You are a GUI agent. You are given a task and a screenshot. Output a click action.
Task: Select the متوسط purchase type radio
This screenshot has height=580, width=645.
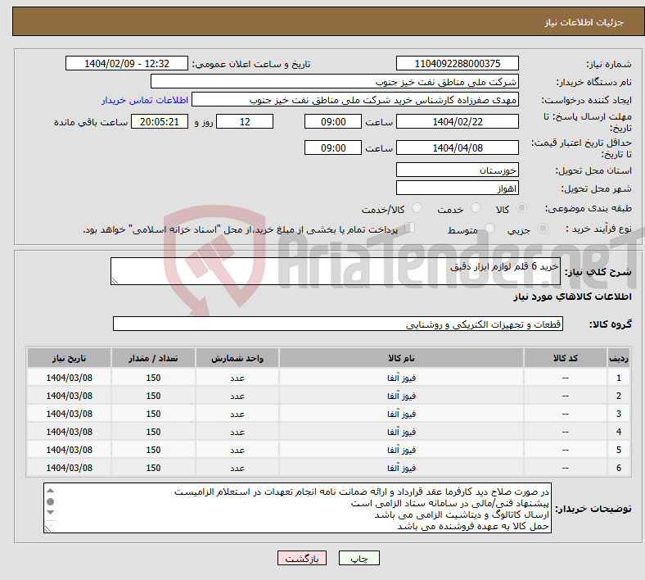489,228
